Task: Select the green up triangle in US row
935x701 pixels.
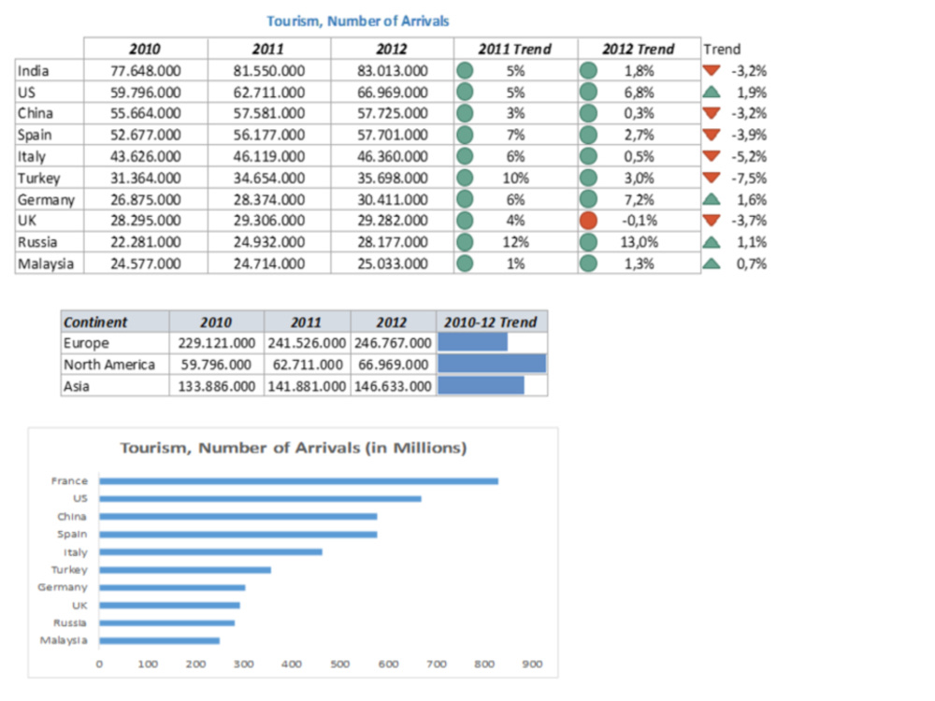Action: pyautogui.click(x=711, y=93)
